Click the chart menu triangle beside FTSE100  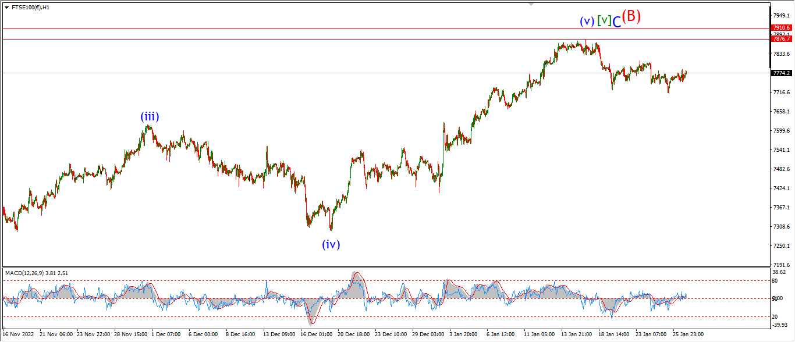coord(6,8)
